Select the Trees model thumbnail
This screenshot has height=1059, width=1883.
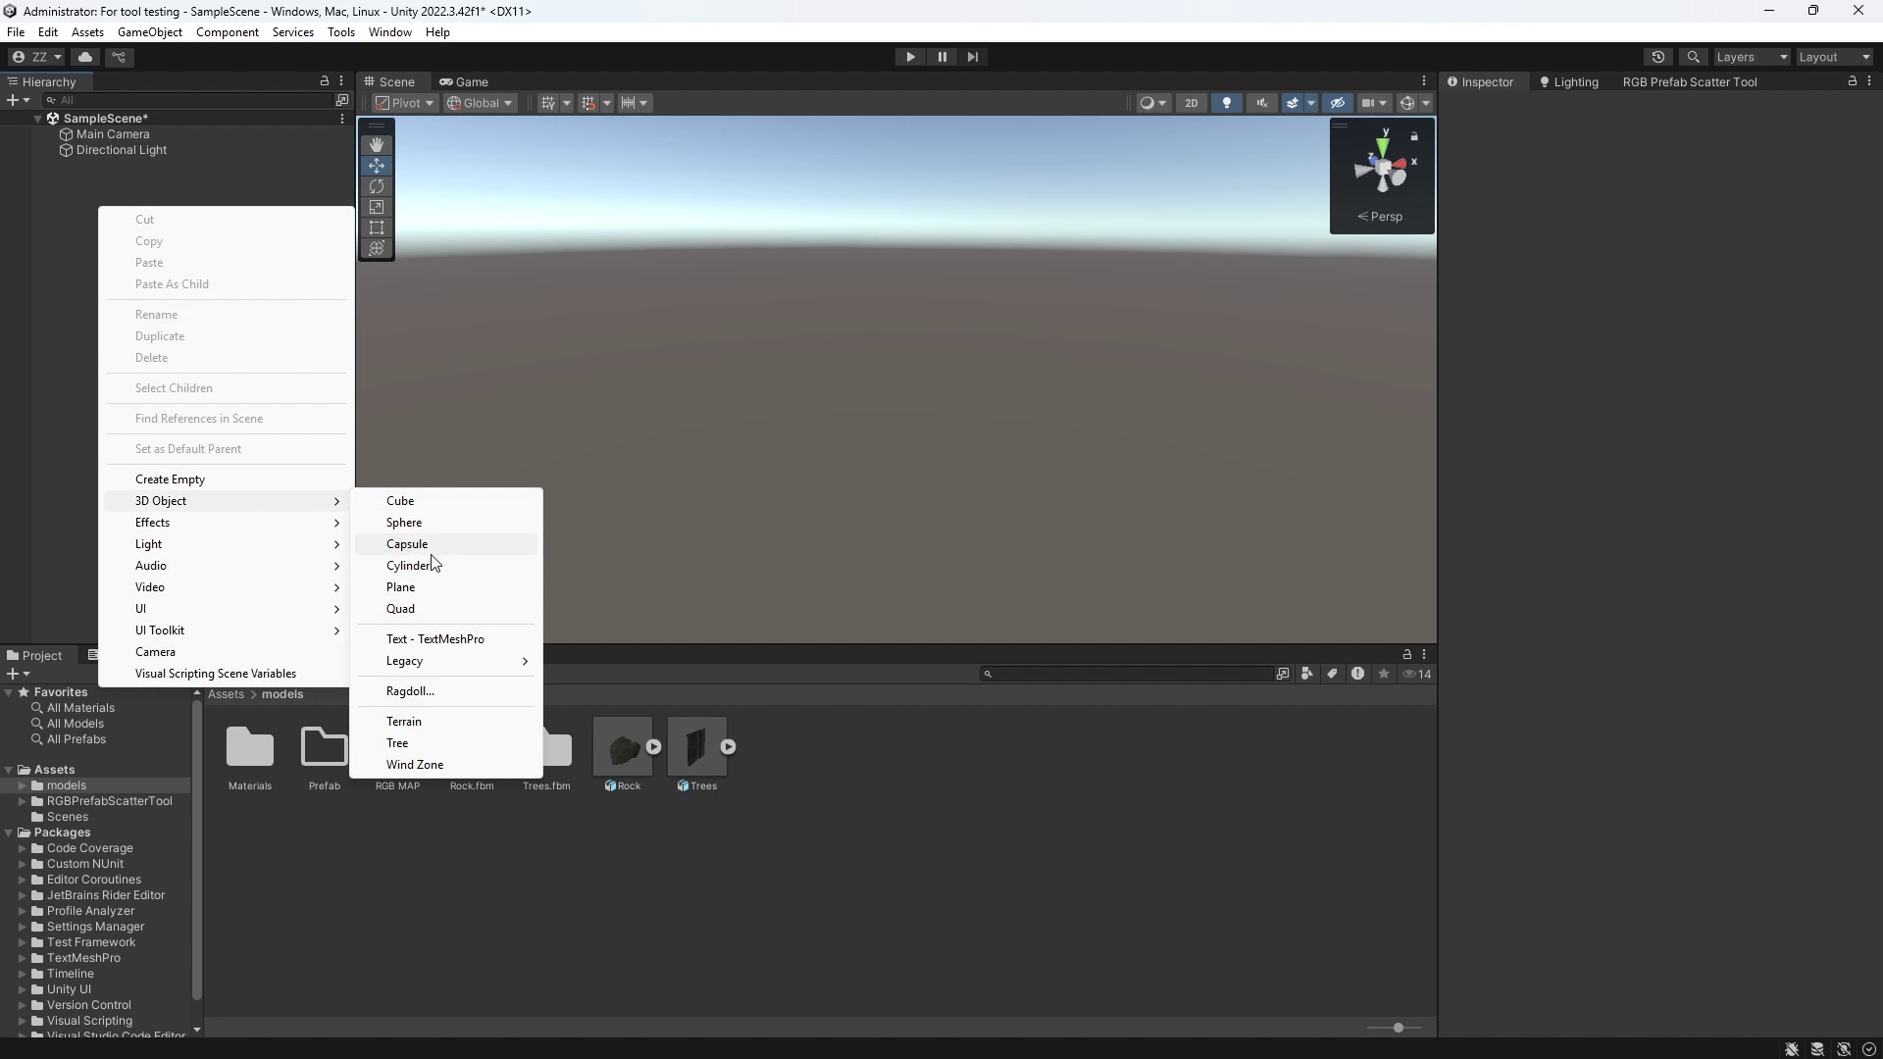click(696, 747)
